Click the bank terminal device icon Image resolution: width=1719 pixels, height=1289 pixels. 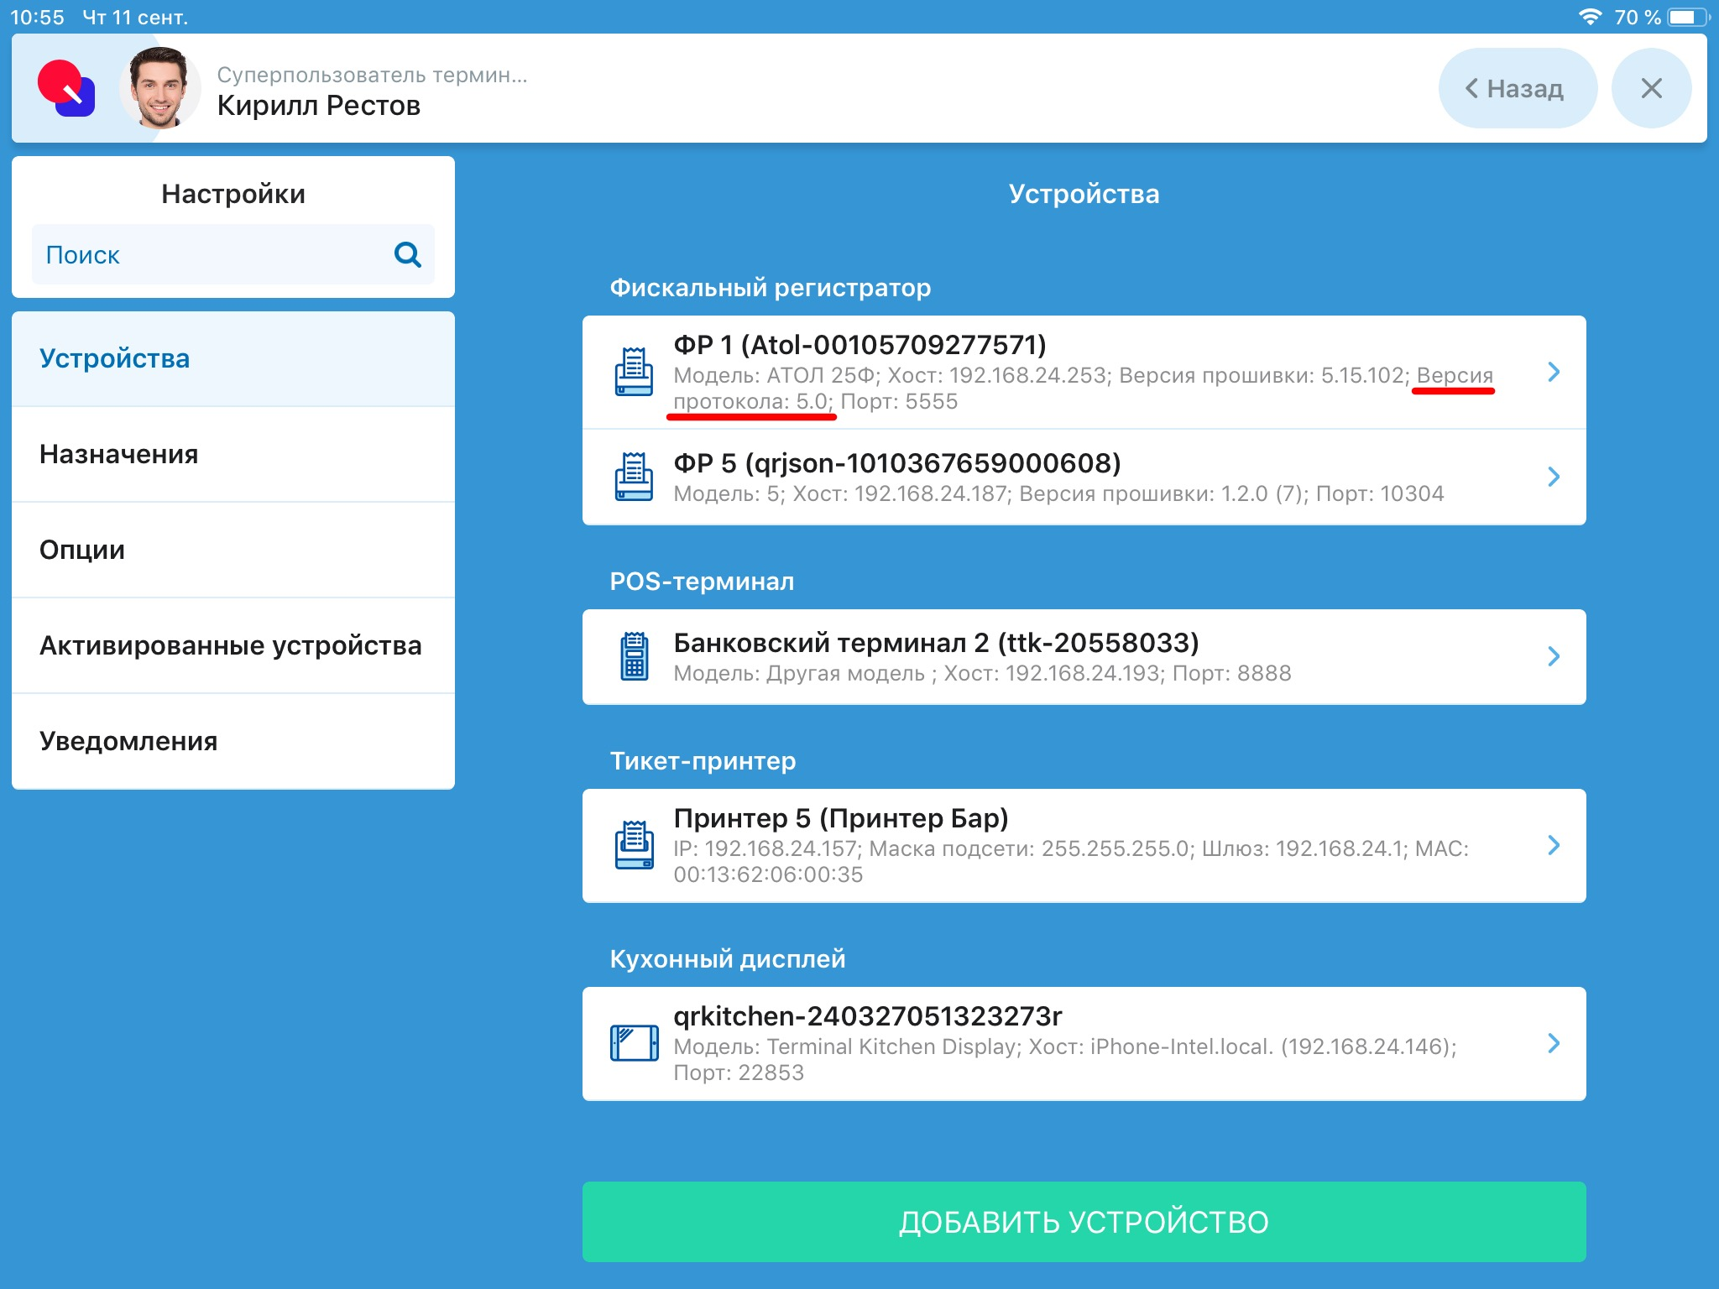pyautogui.click(x=634, y=656)
